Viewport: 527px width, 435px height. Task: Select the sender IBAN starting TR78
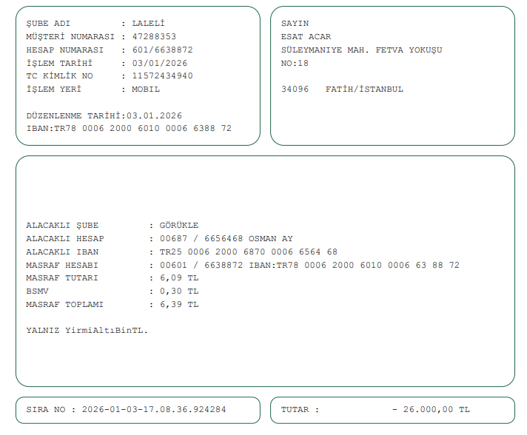tap(143, 128)
